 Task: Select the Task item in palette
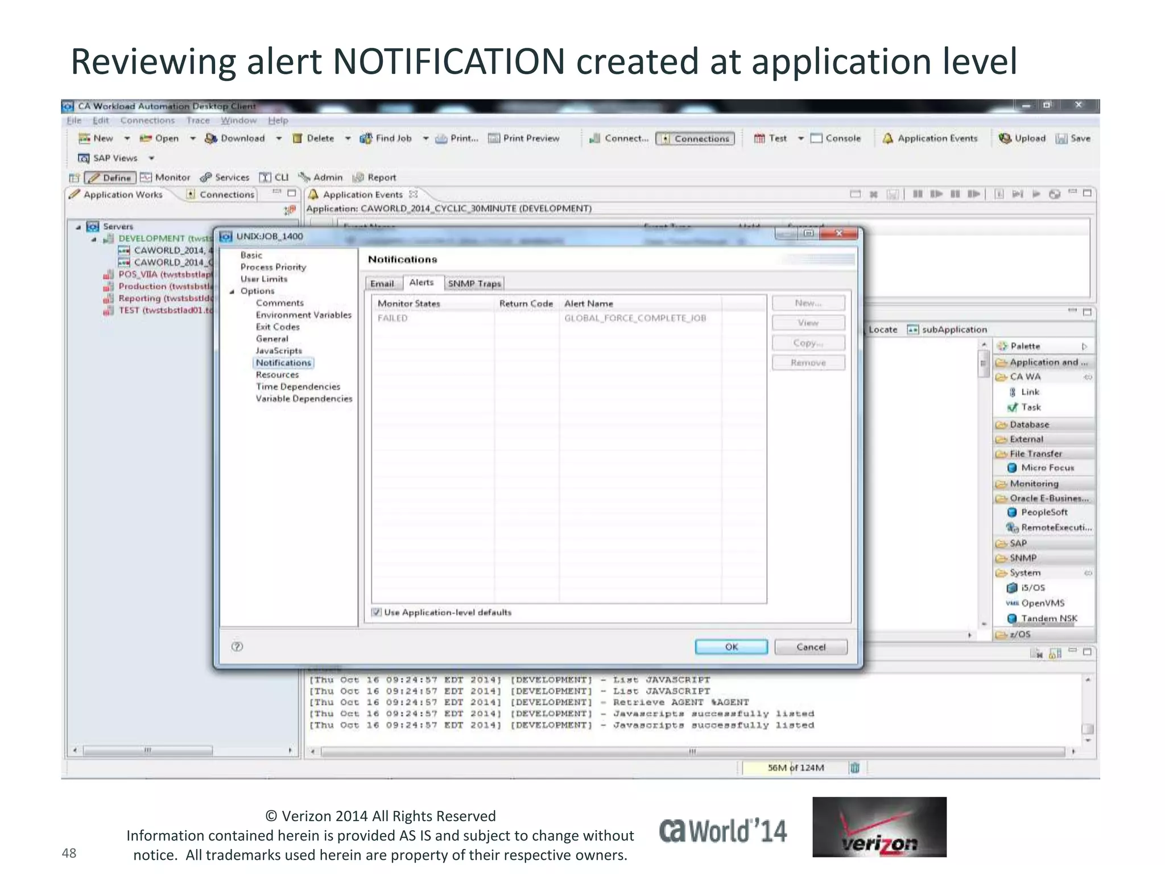(x=1024, y=407)
